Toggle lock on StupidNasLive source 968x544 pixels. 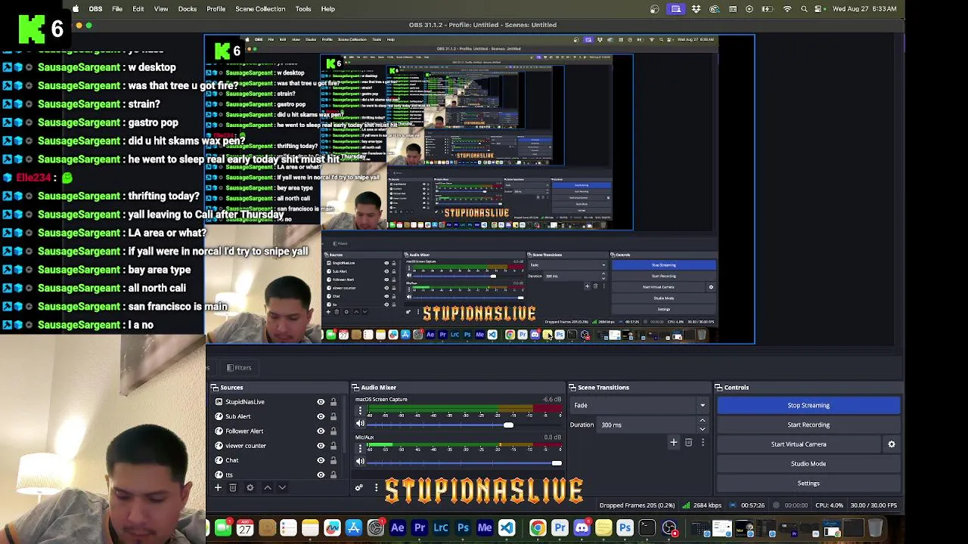pyautogui.click(x=333, y=402)
